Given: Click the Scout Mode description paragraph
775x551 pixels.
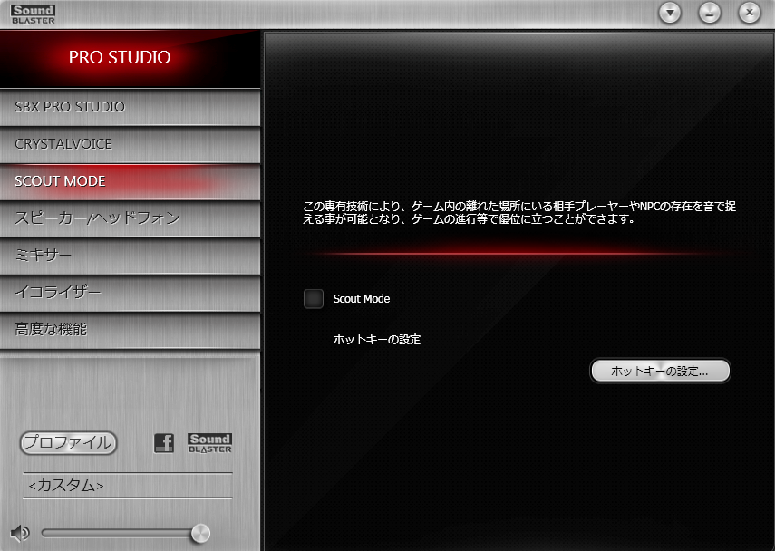Looking at the screenshot, I should 519,212.
